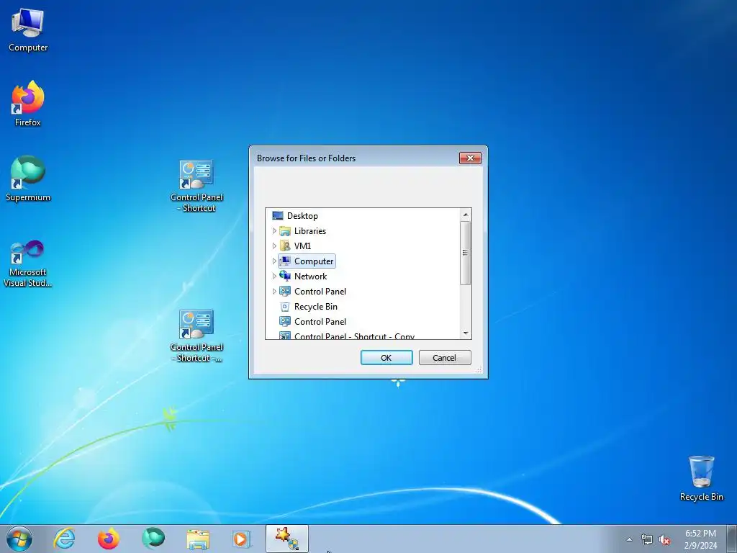Select the Recycle Bin desktop icon
This screenshot has height=553, width=737.
tap(701, 478)
